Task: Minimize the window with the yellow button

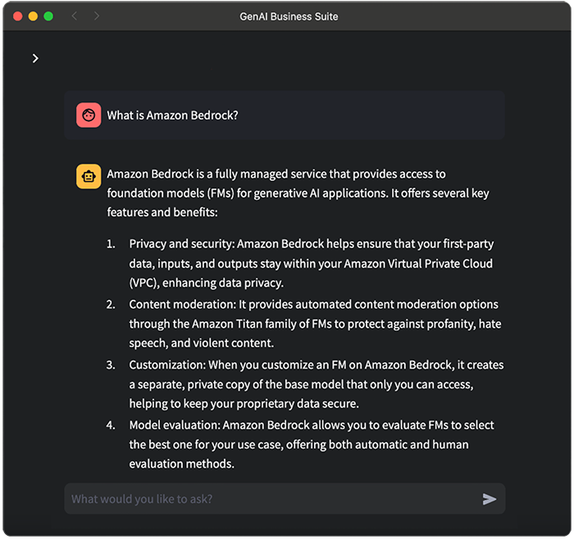Action: (x=33, y=16)
